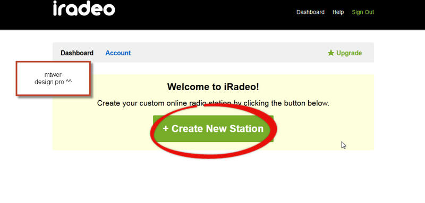Switch to the Account tab
This screenshot has height=203, width=425.
118,53
